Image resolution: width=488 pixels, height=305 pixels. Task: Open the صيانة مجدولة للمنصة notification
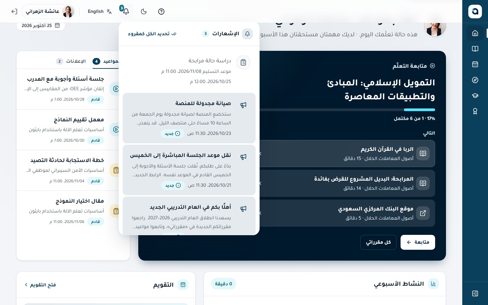tap(189, 118)
